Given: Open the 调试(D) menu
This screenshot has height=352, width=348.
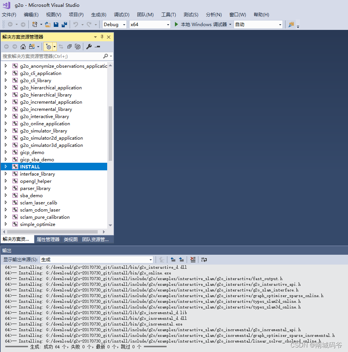Looking at the screenshot, I should (122, 15).
